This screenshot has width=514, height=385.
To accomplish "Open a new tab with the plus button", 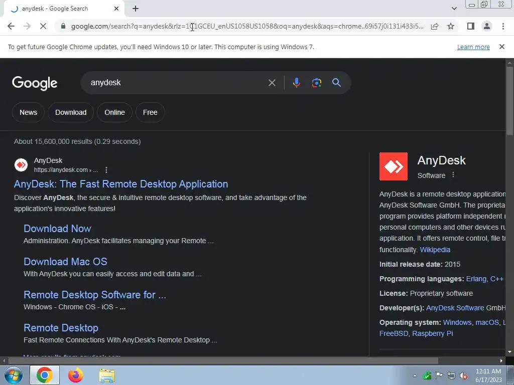I will [x=136, y=9].
